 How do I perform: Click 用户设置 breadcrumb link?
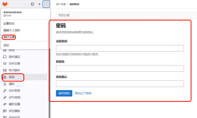pos(61,4)
